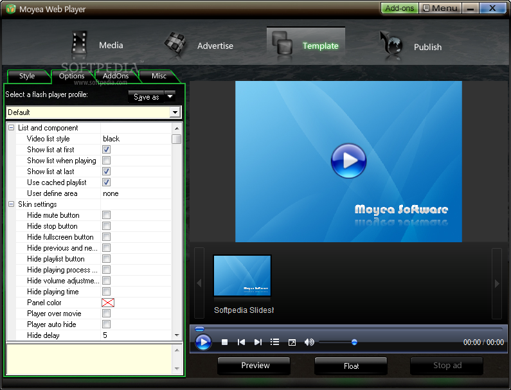The width and height of the screenshot is (511, 390).
Task: Toggle the playlist icon in the player bar
Action: click(274, 342)
